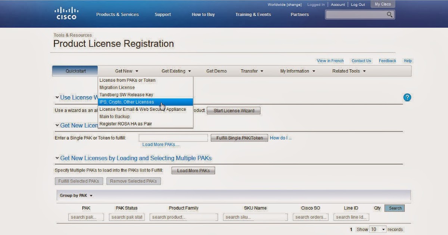Focus the top site search field
The height and width of the screenshot is (235, 448).
pos(355,15)
